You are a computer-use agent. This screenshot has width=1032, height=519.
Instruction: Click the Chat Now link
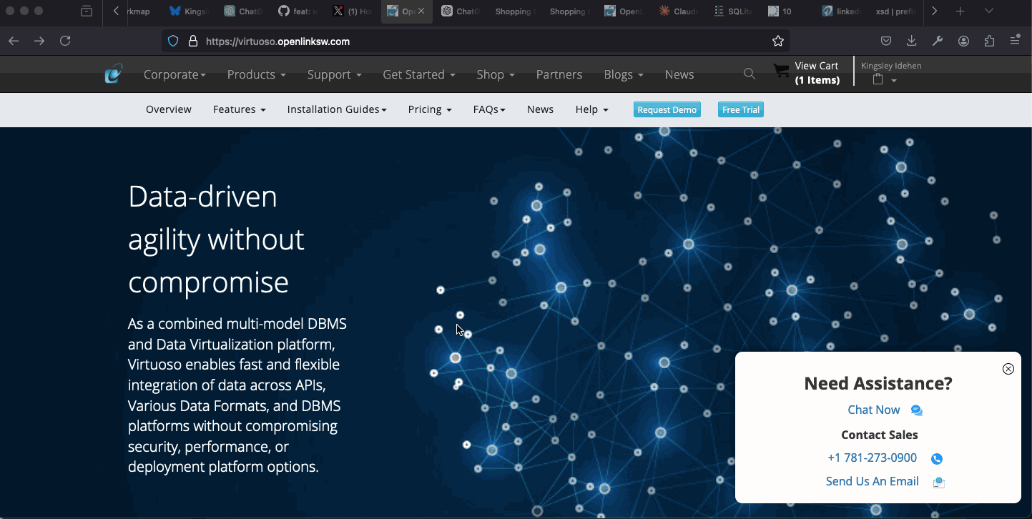click(874, 410)
